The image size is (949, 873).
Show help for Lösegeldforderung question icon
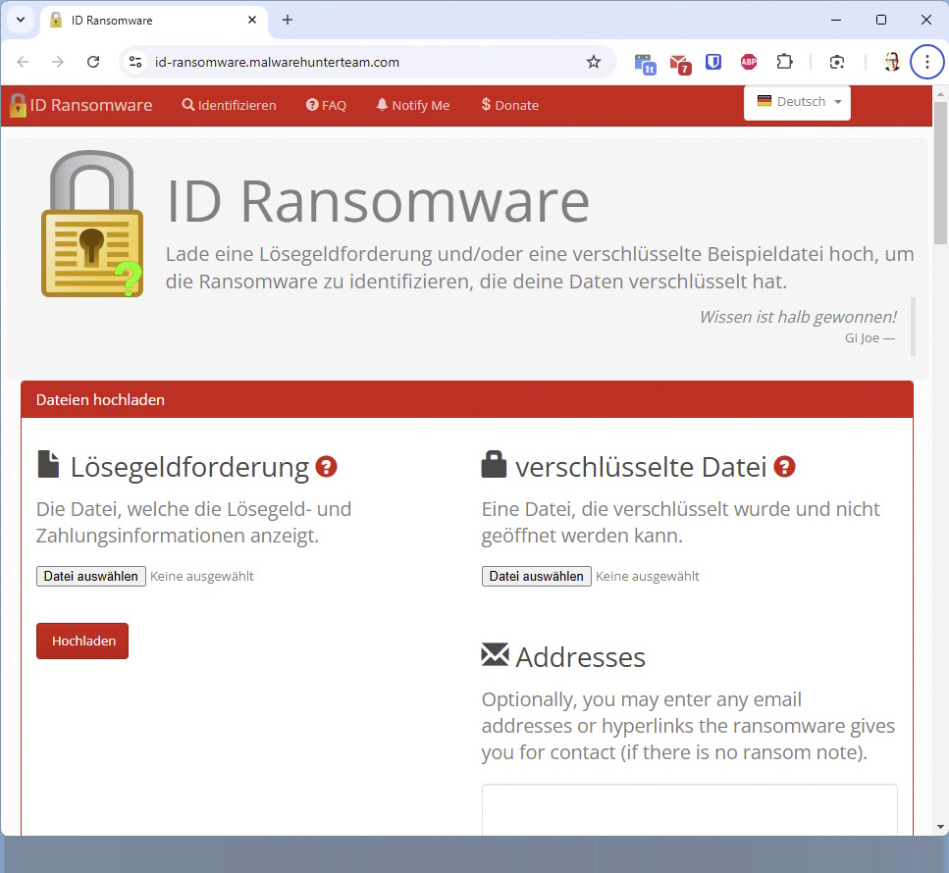coord(326,467)
